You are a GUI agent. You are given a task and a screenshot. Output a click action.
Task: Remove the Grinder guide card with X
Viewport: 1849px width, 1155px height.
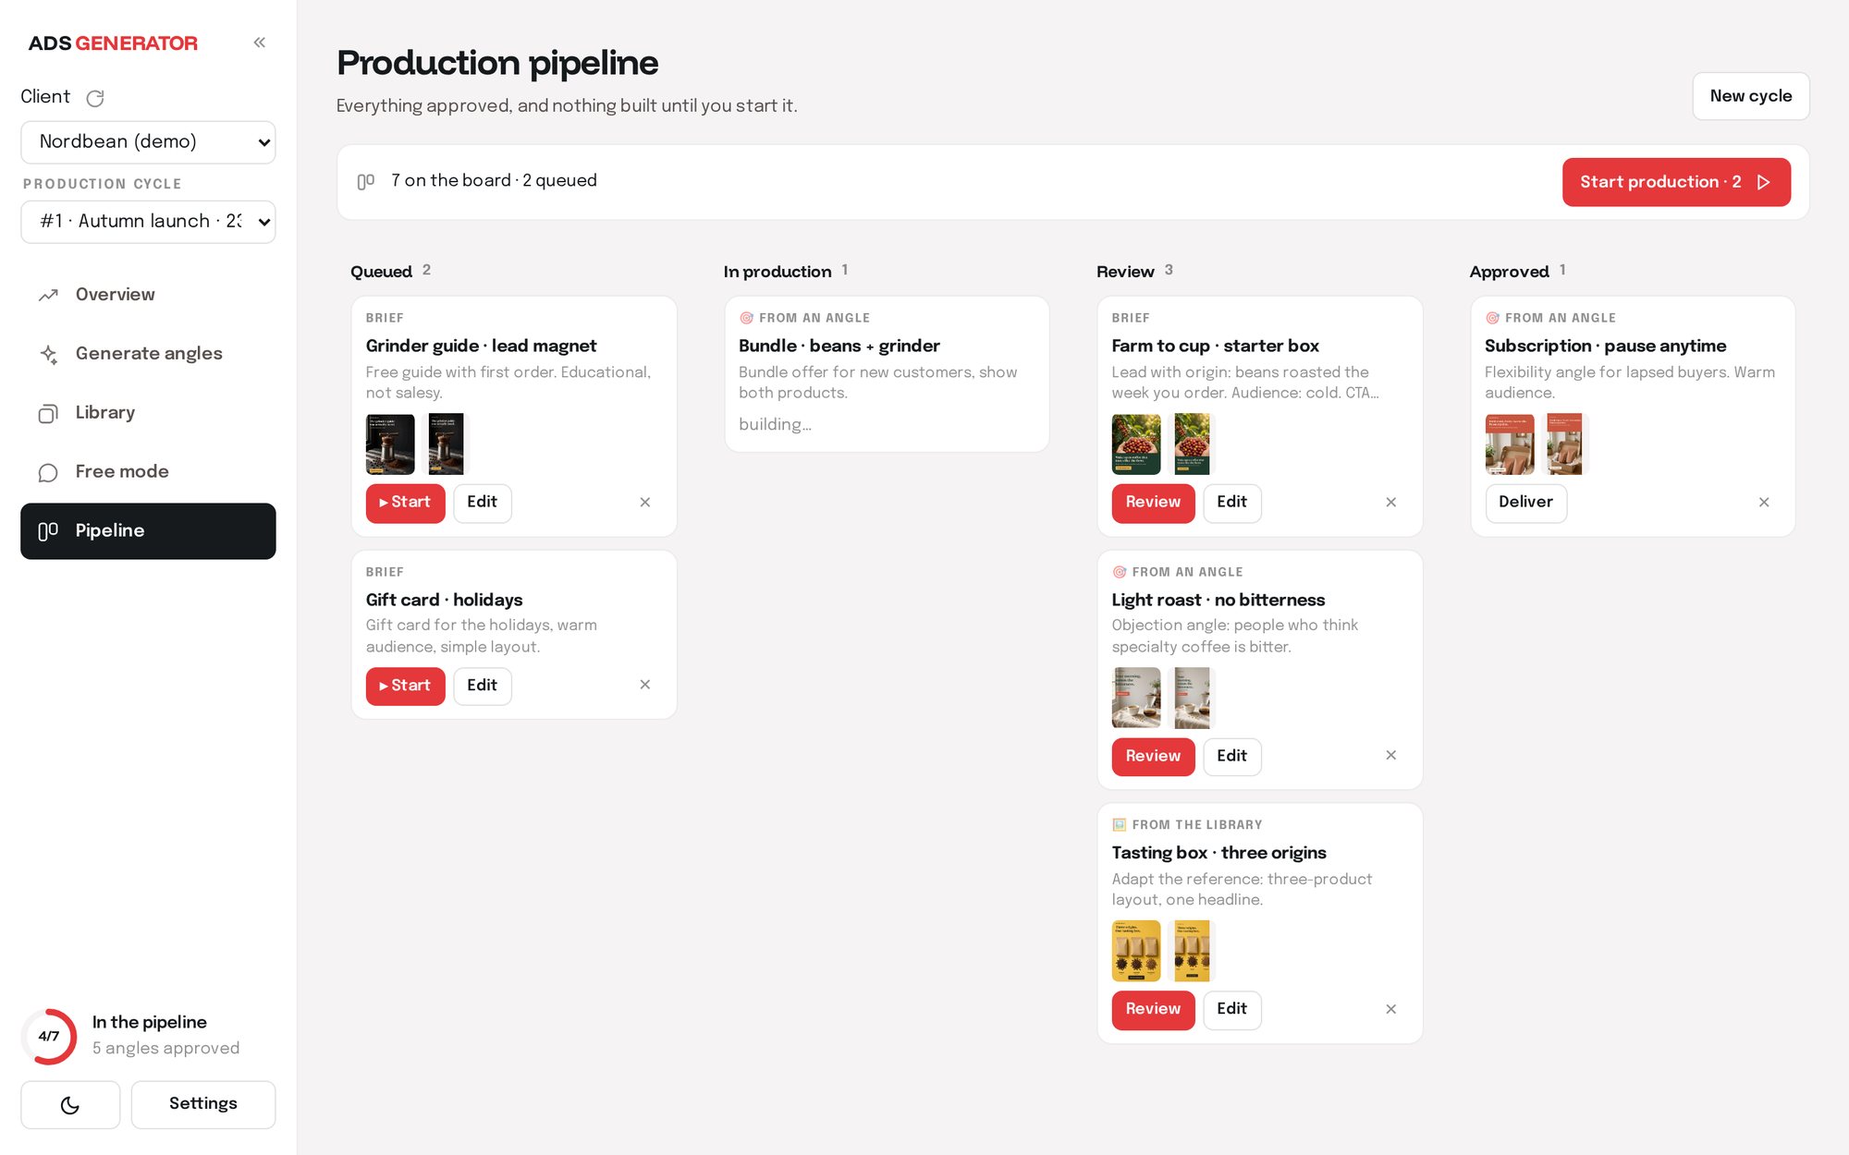645,503
